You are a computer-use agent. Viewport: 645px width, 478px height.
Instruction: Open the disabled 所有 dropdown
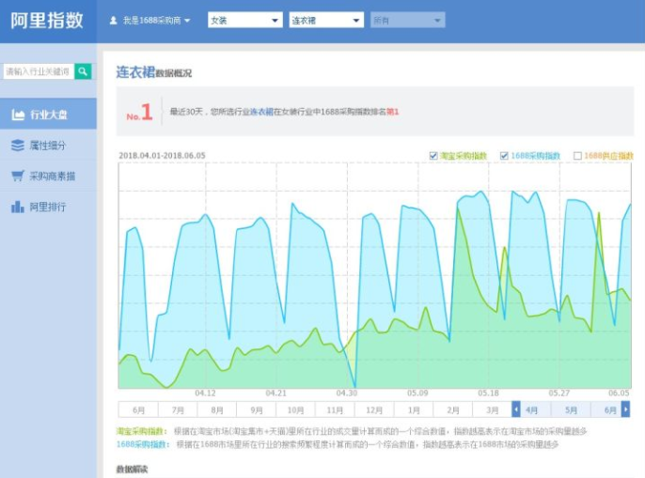pyautogui.click(x=408, y=20)
